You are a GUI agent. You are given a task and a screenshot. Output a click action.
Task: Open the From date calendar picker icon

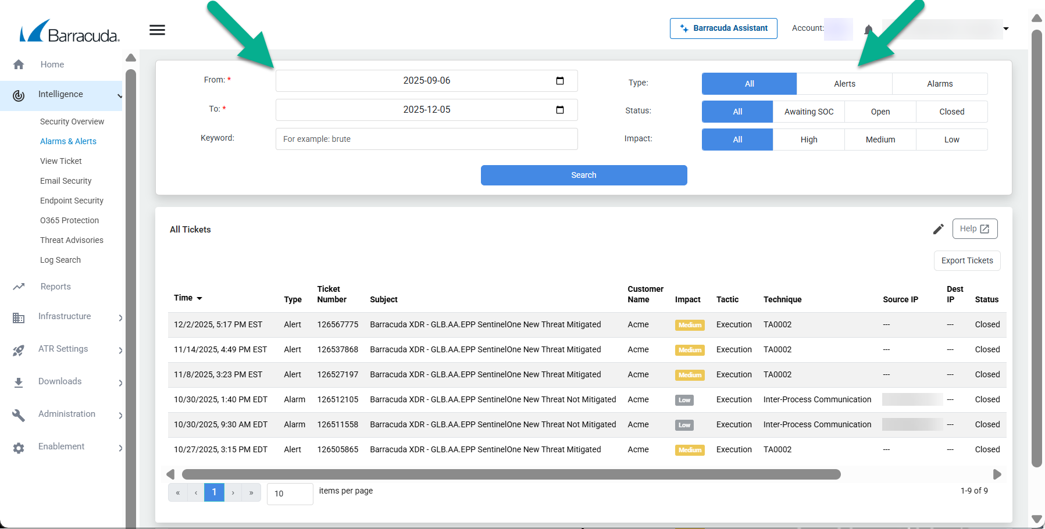point(559,81)
